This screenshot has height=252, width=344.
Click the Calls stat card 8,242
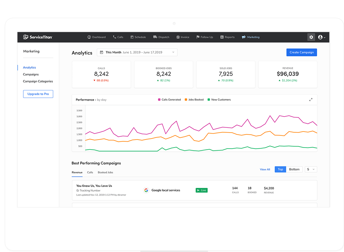coord(101,74)
